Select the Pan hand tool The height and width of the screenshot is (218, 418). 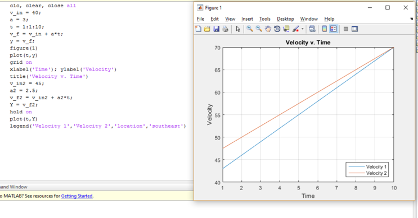268,29
